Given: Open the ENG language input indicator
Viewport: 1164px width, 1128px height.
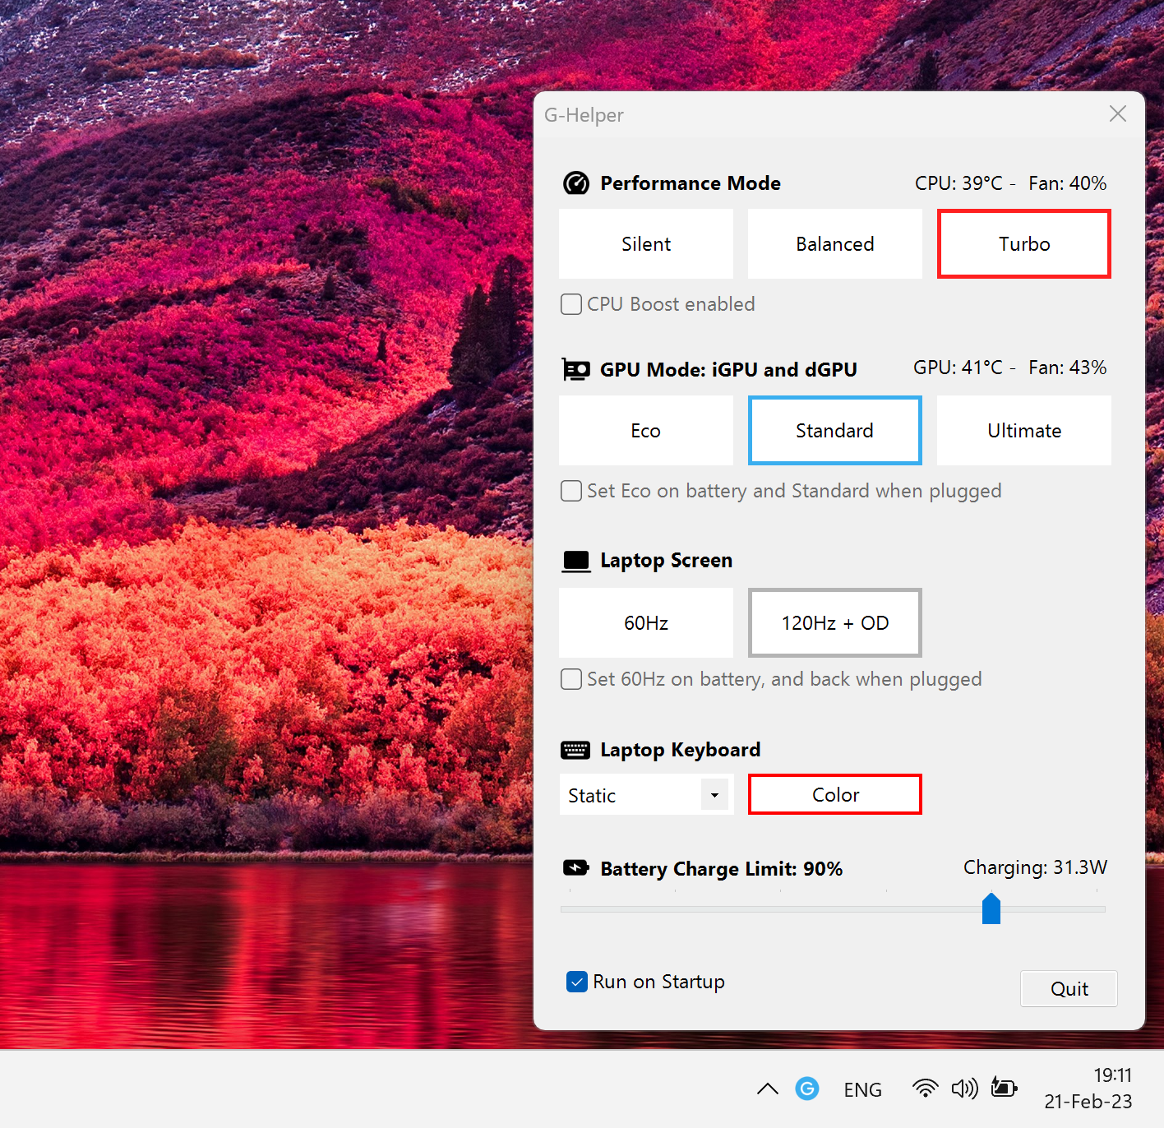Looking at the screenshot, I should (x=862, y=1090).
